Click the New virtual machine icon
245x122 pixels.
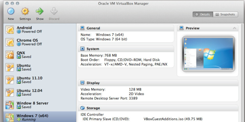(11, 11)
